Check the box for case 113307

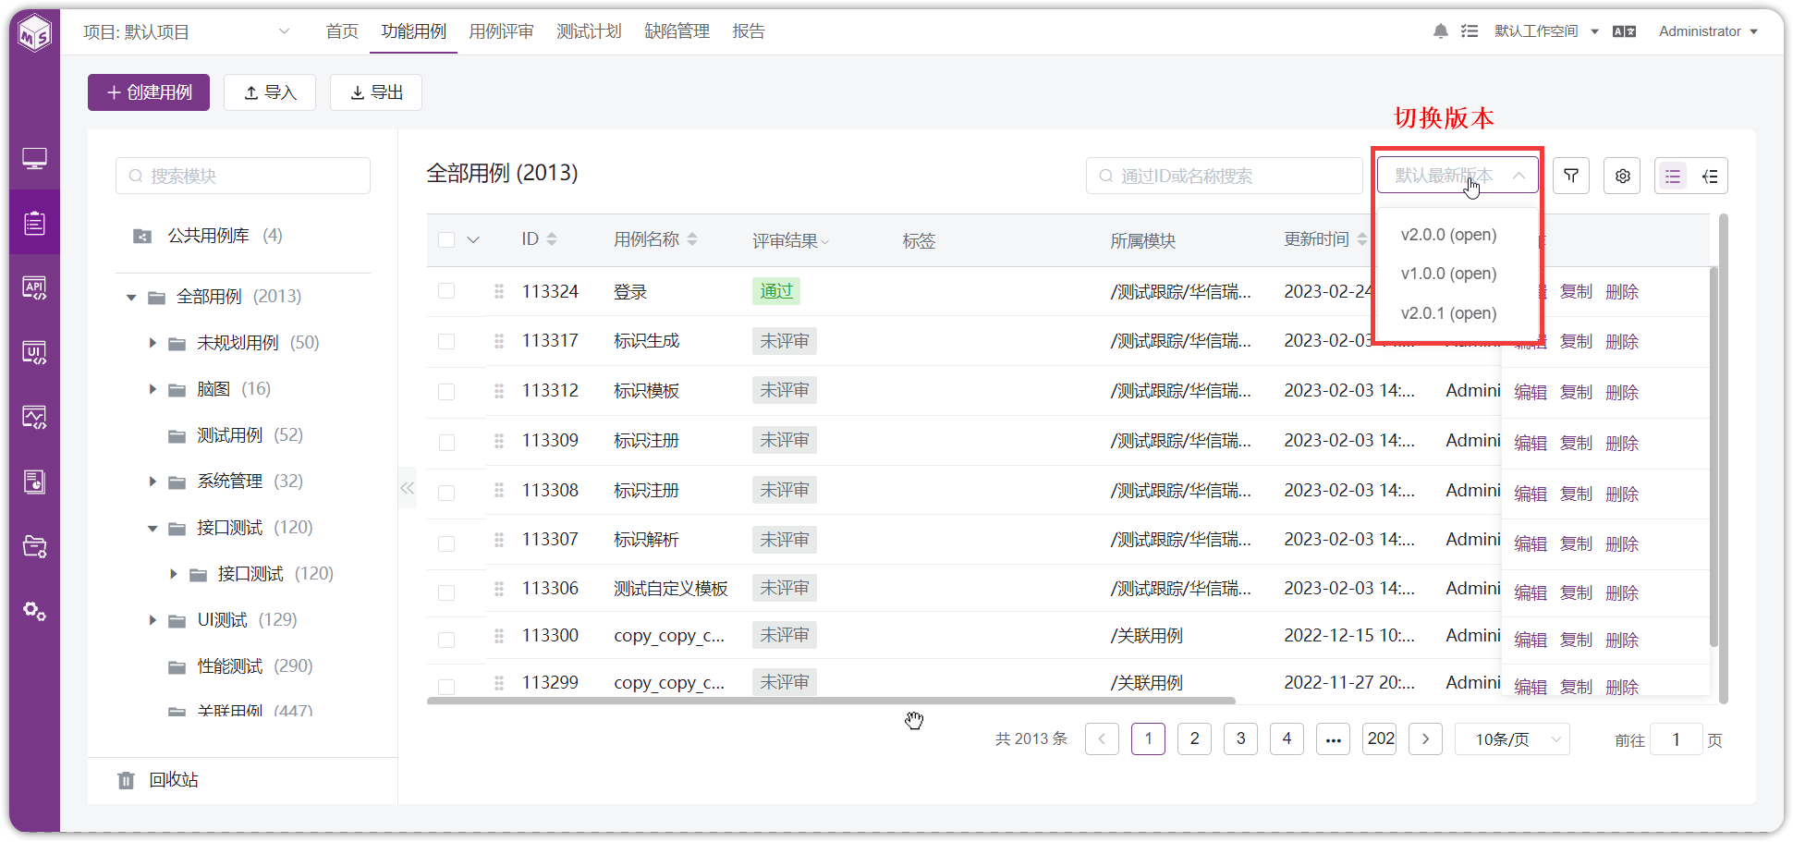[x=446, y=543]
